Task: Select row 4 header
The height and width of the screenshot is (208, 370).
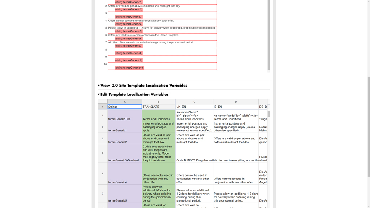Action: (102, 116)
